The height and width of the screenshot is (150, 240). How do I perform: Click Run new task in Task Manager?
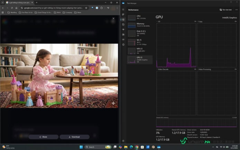pos(225,10)
